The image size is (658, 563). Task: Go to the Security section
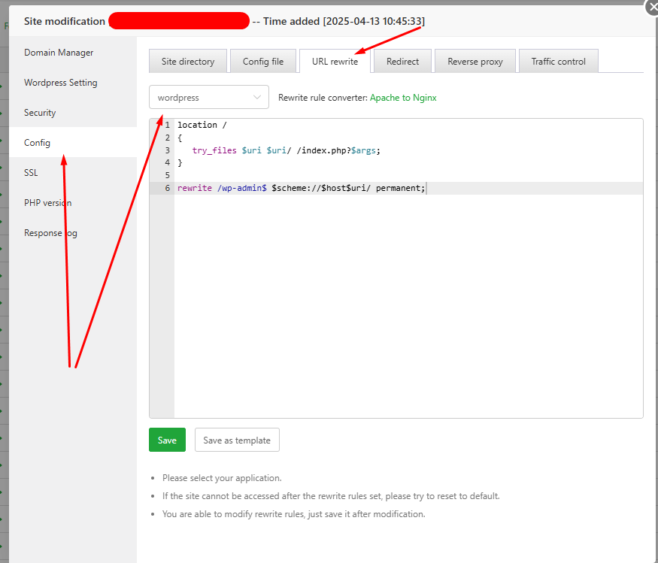coord(40,113)
